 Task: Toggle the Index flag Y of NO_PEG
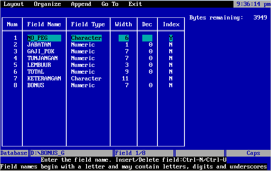[x=171, y=38]
